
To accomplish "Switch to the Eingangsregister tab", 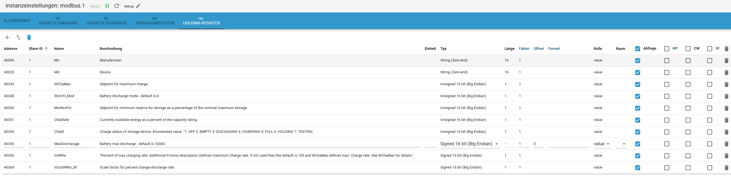I will point(155,21).
